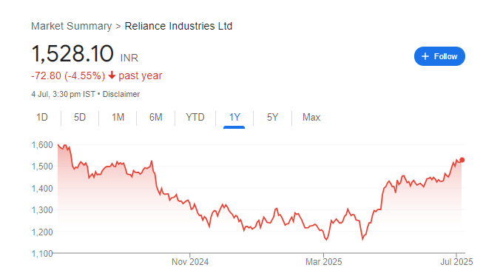This screenshot has height=279, width=500.
Task: Click the 1,500 y-axis label
Action: 42,167
